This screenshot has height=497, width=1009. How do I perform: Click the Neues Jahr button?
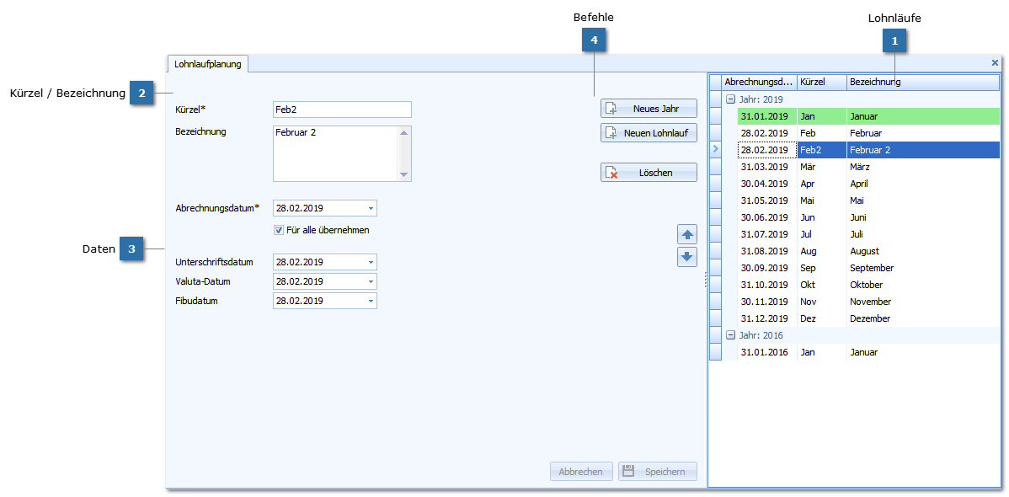tap(649, 109)
